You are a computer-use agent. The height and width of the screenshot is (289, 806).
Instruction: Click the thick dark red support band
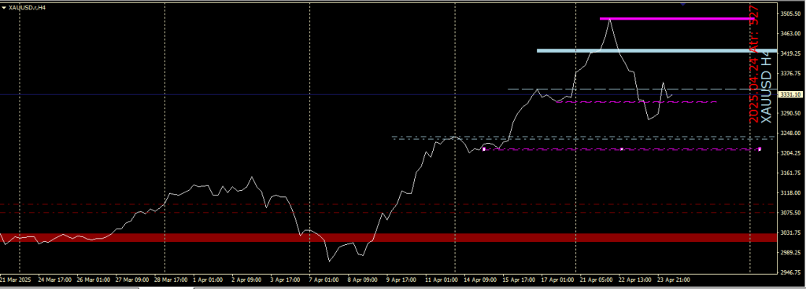click(389, 238)
